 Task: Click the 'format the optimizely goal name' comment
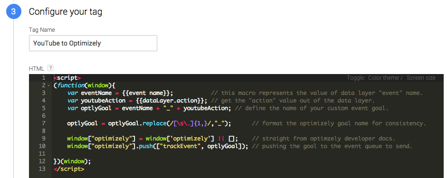pos(339,123)
